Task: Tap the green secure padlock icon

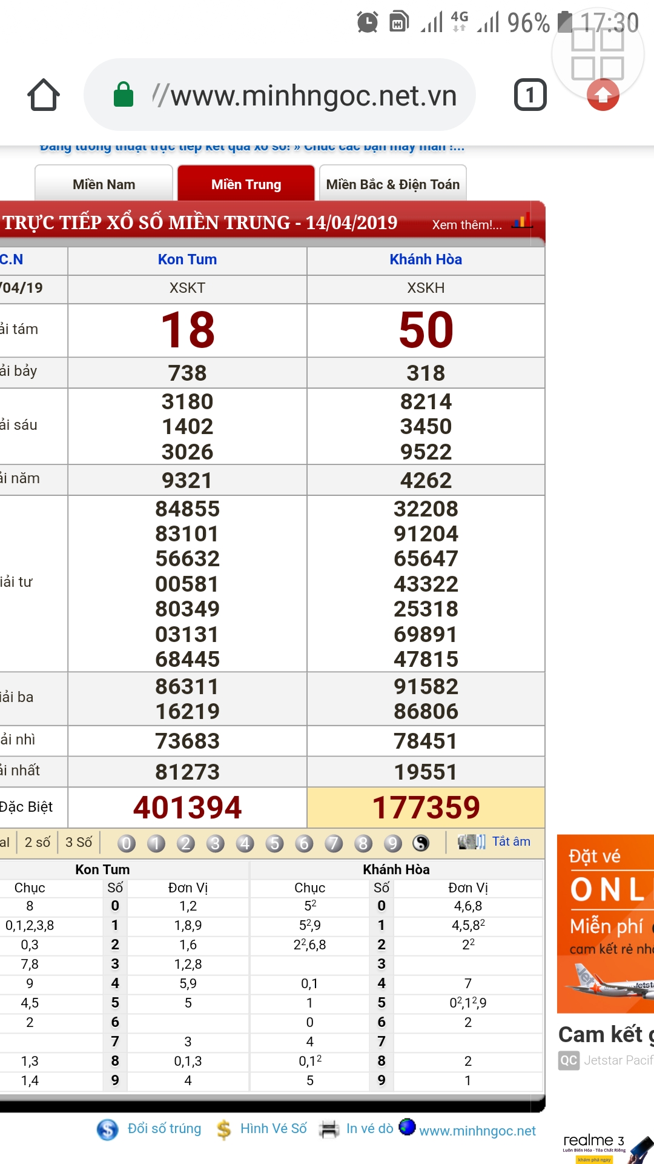Action: (x=124, y=95)
